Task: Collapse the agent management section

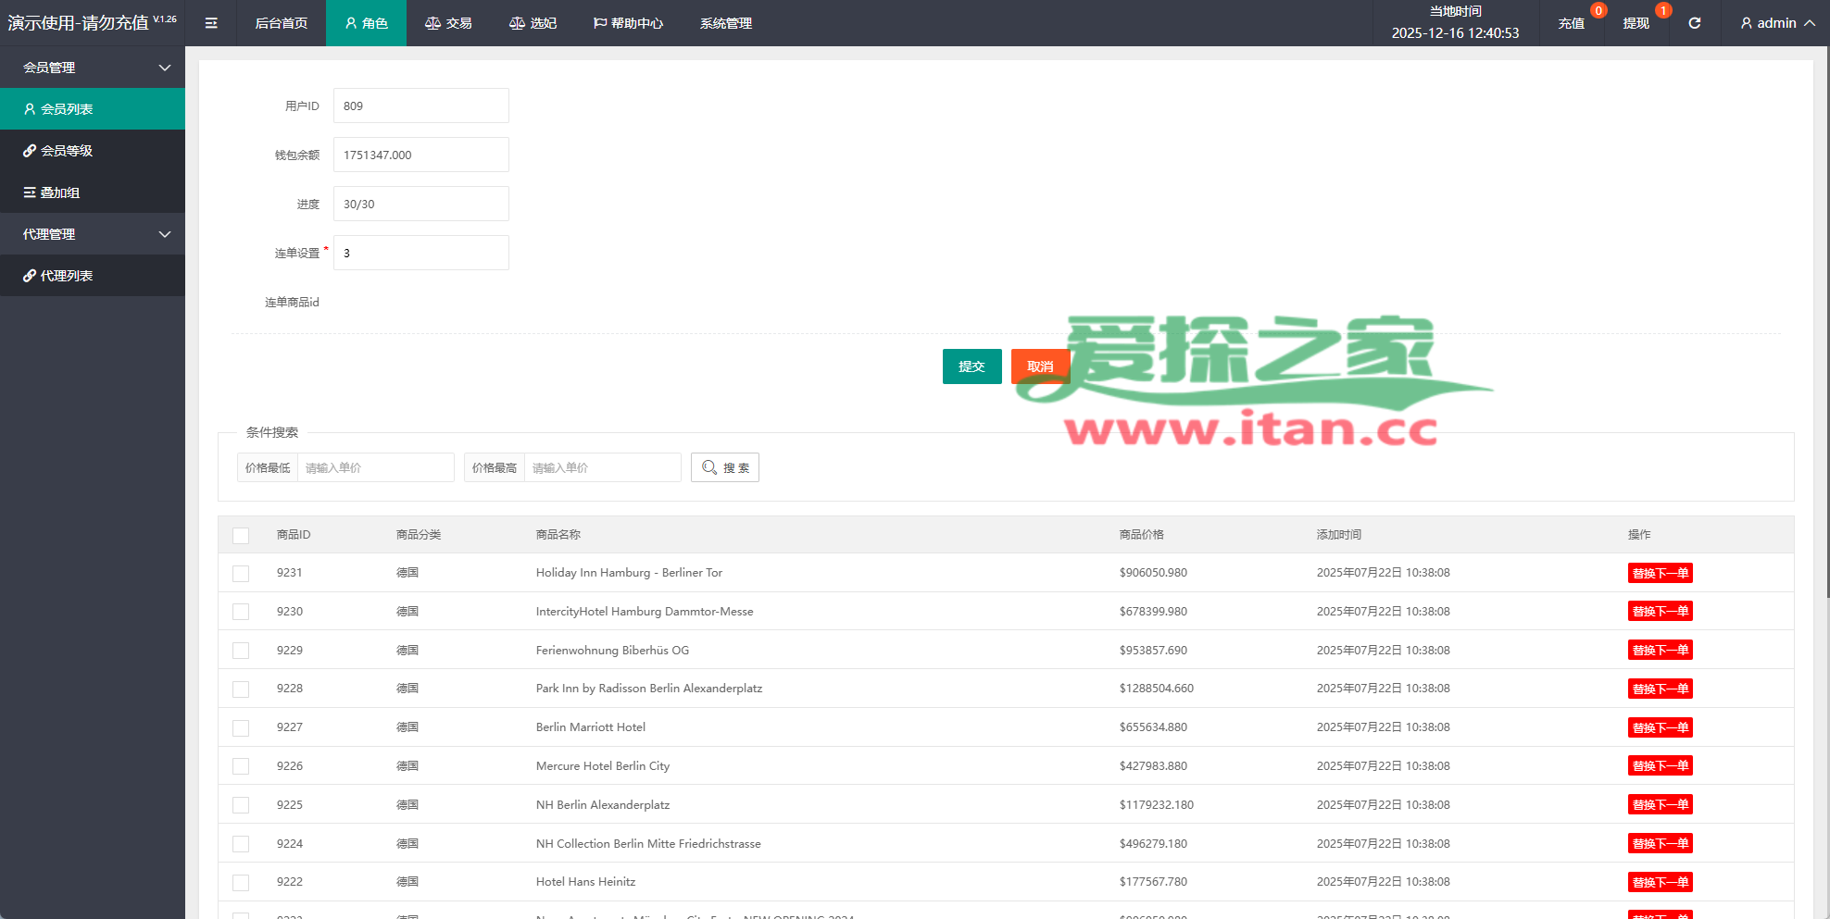Action: (93, 234)
